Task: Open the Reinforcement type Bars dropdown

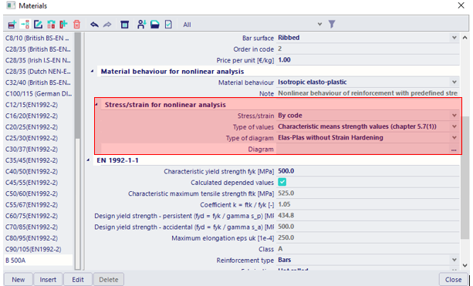Action: pos(454,260)
